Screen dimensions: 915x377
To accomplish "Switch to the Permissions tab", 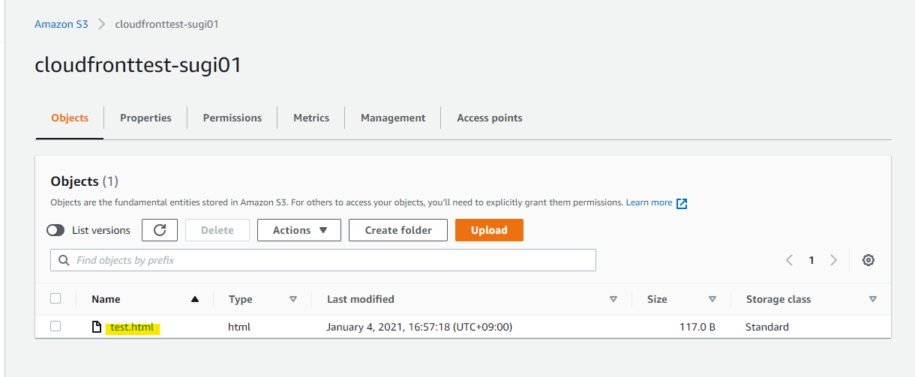I will (x=232, y=118).
